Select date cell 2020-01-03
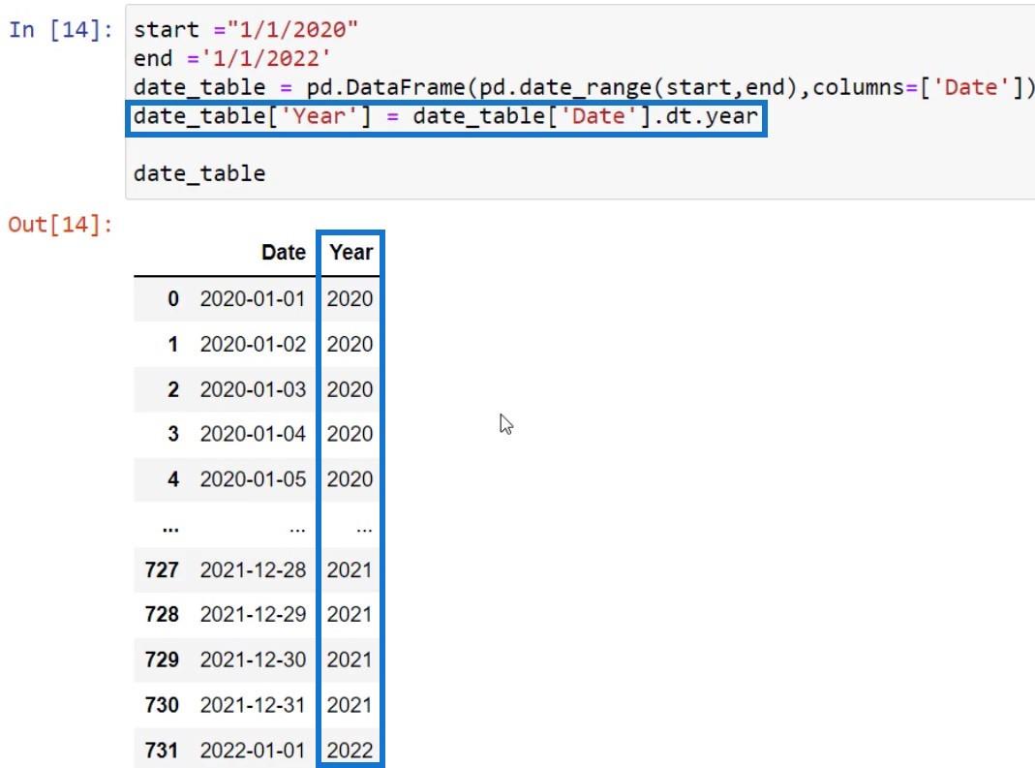Image resolution: width=1035 pixels, height=768 pixels. (253, 389)
